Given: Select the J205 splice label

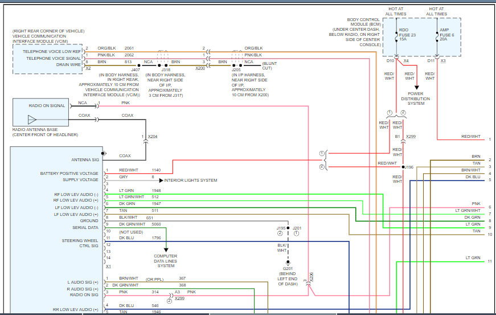Looking at the screenshot, I should [x=236, y=70].
